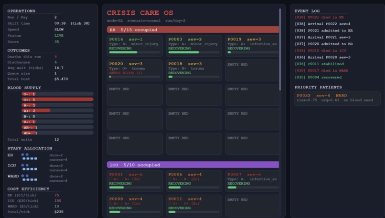Click the ICU nurses=4 staff label
The width and height of the screenshot is (385, 218).
click(58, 170)
